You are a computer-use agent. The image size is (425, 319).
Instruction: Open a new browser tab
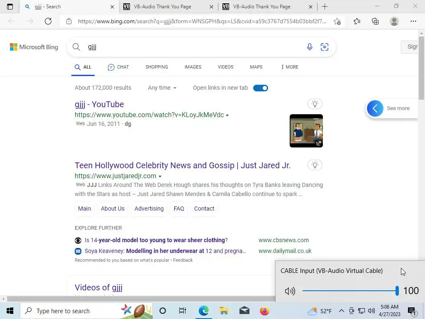click(x=325, y=7)
